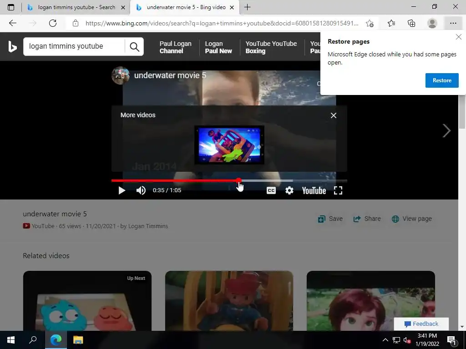Image resolution: width=466 pixels, height=349 pixels.
Task: Open Windows Start menu
Action: click(11, 340)
